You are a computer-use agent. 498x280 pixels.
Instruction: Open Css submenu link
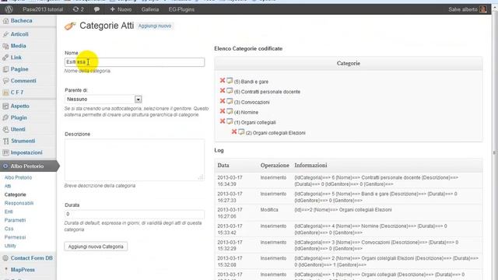(9, 229)
